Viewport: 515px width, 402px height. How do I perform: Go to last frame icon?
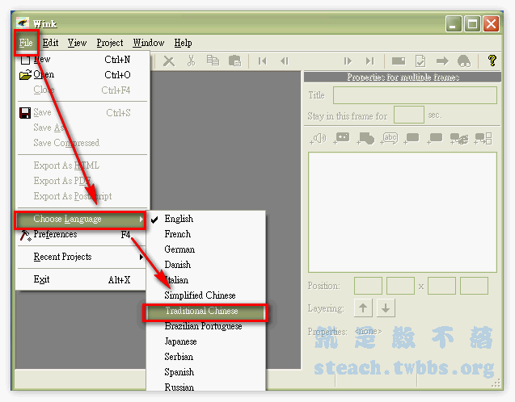(369, 61)
